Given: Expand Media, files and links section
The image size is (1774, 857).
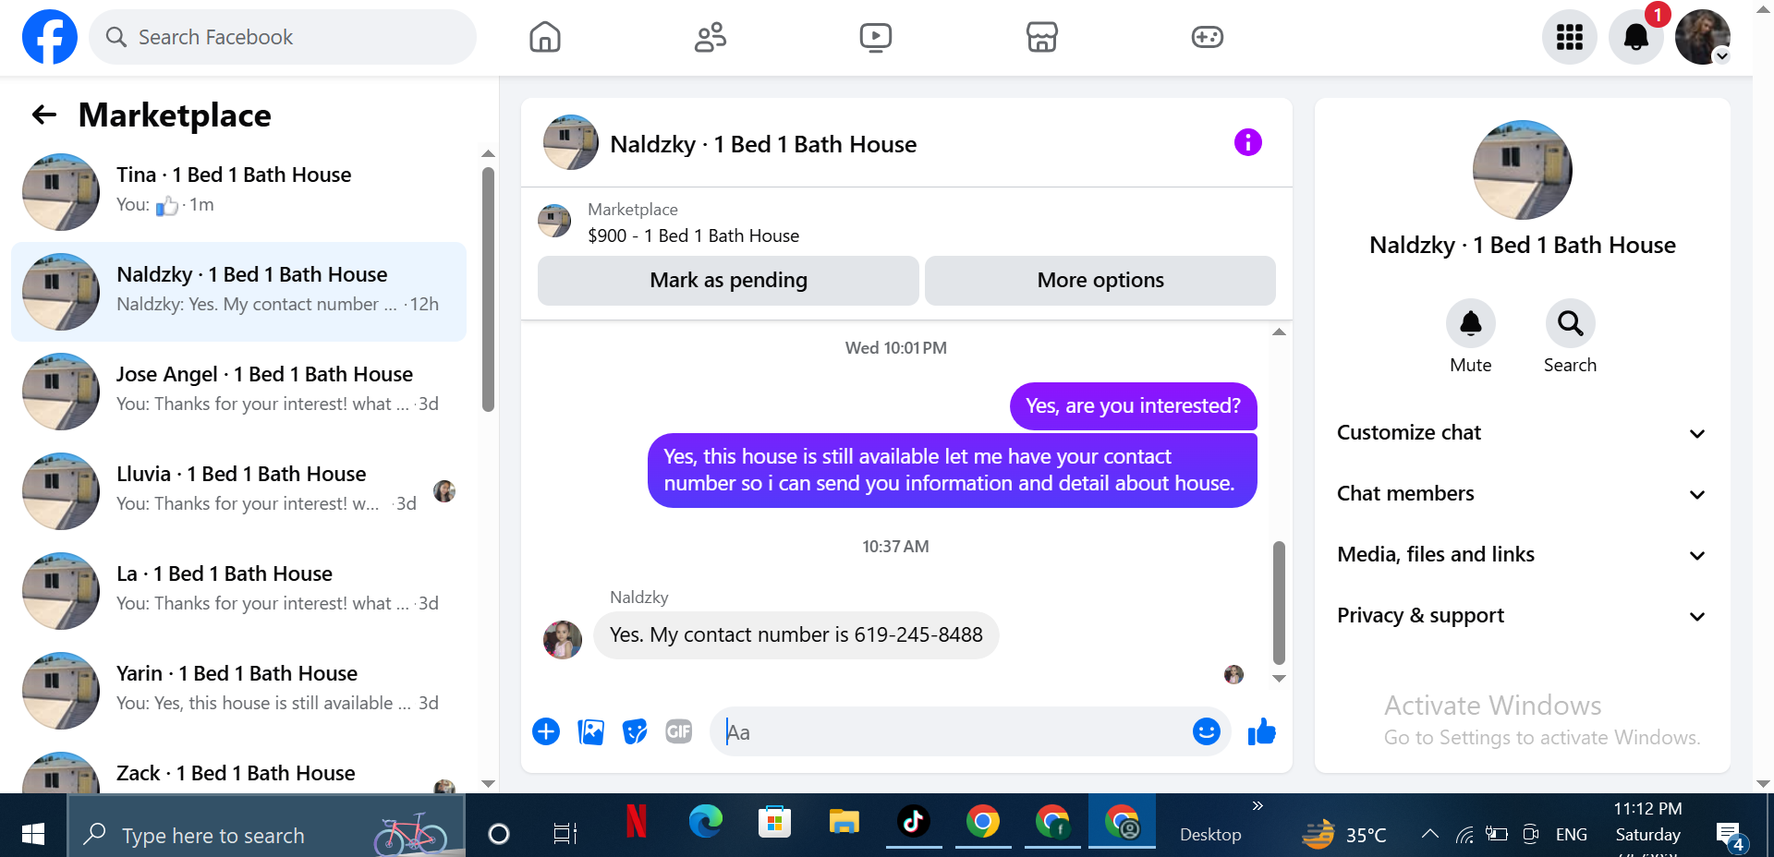Looking at the screenshot, I should (x=1521, y=555).
